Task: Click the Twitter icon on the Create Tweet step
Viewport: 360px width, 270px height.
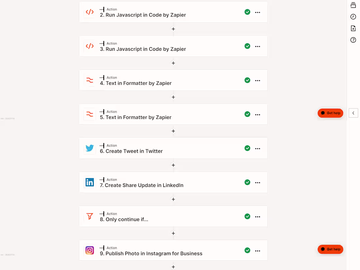Action: 89,148
